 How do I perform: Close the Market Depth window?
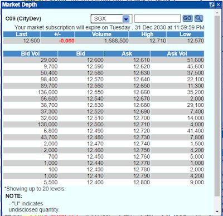tap(219, 4)
